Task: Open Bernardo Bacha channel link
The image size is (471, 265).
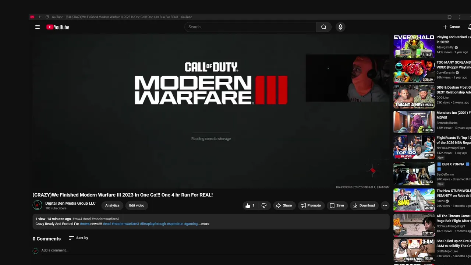Action: coord(447,123)
